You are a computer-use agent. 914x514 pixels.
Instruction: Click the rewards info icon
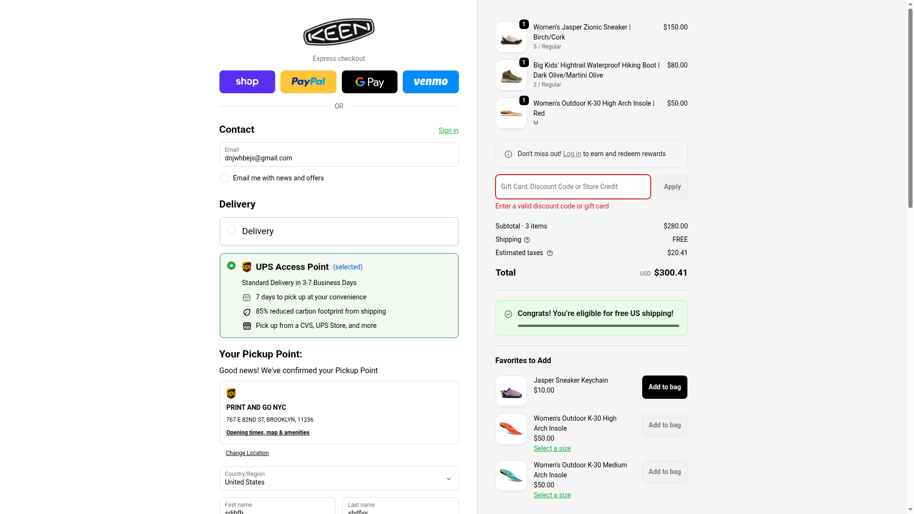(x=508, y=154)
